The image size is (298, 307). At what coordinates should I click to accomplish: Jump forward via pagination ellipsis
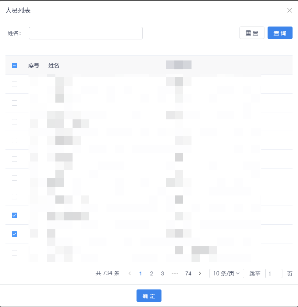[175, 273]
